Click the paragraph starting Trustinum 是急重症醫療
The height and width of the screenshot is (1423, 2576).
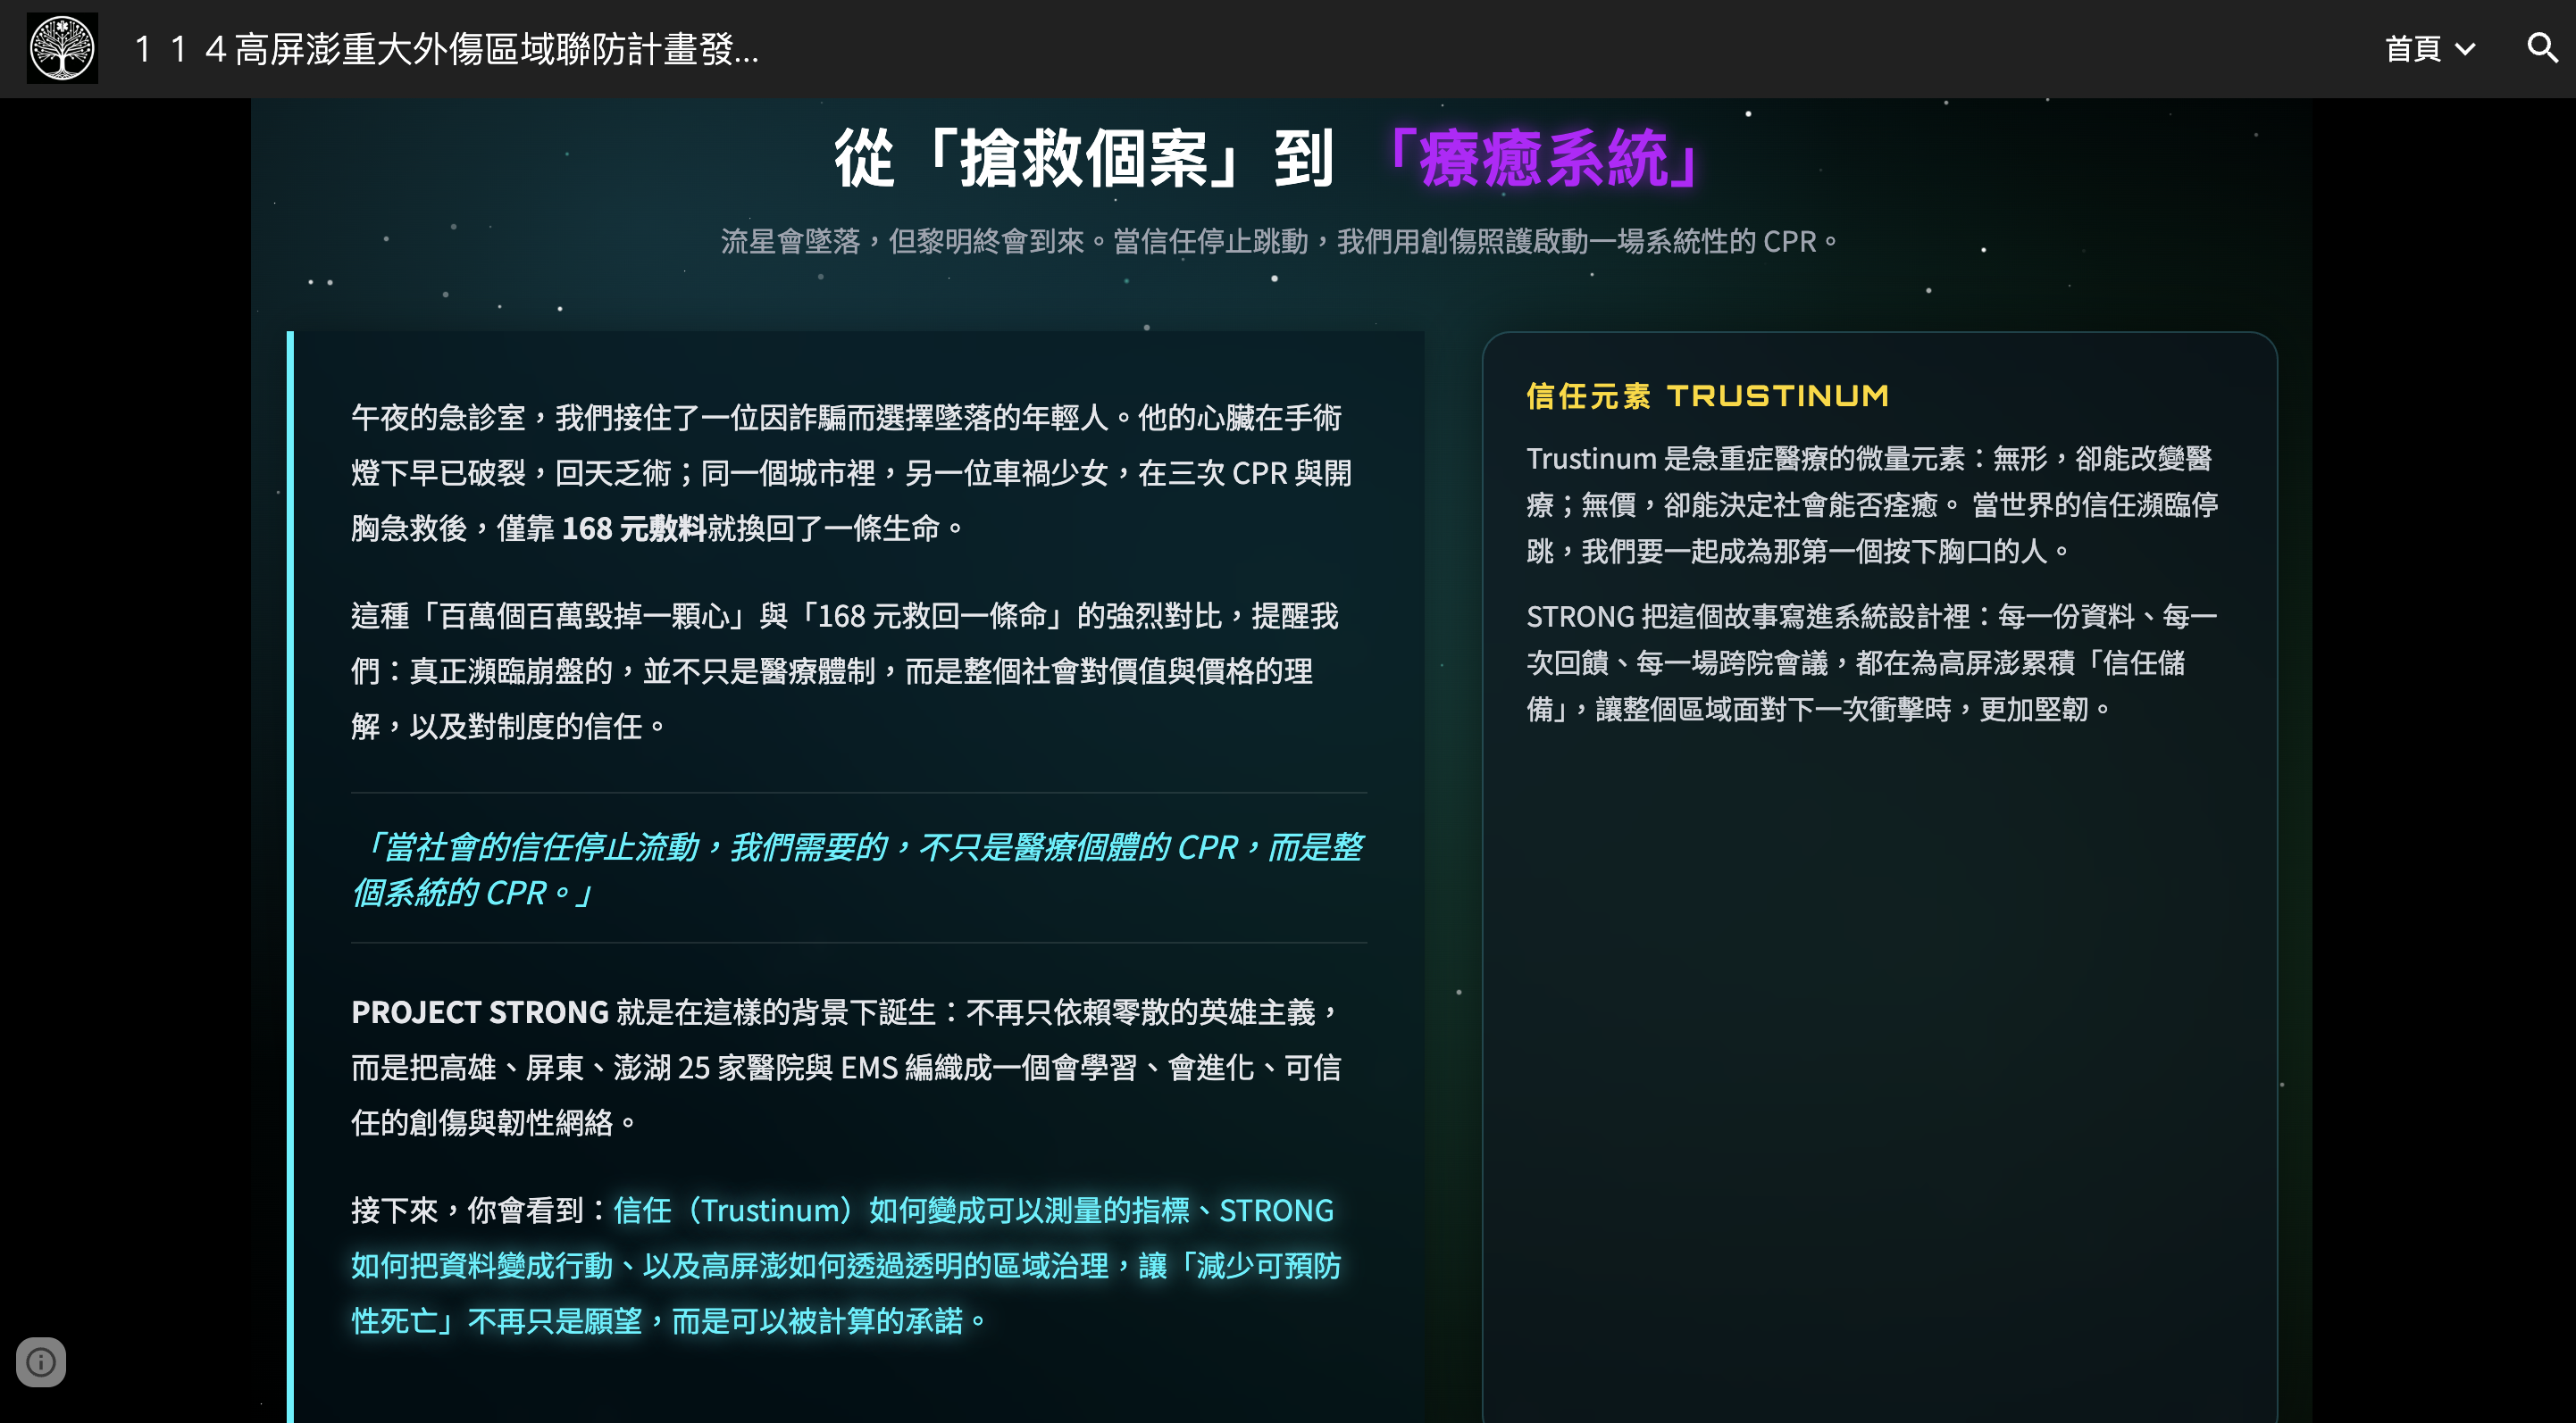[x=1872, y=504]
